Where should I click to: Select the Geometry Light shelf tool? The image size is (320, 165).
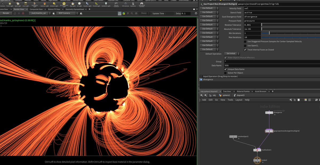click(35, 4)
